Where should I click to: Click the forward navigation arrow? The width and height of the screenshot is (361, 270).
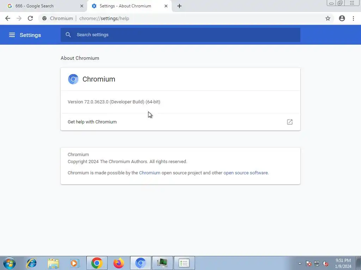coord(19,18)
